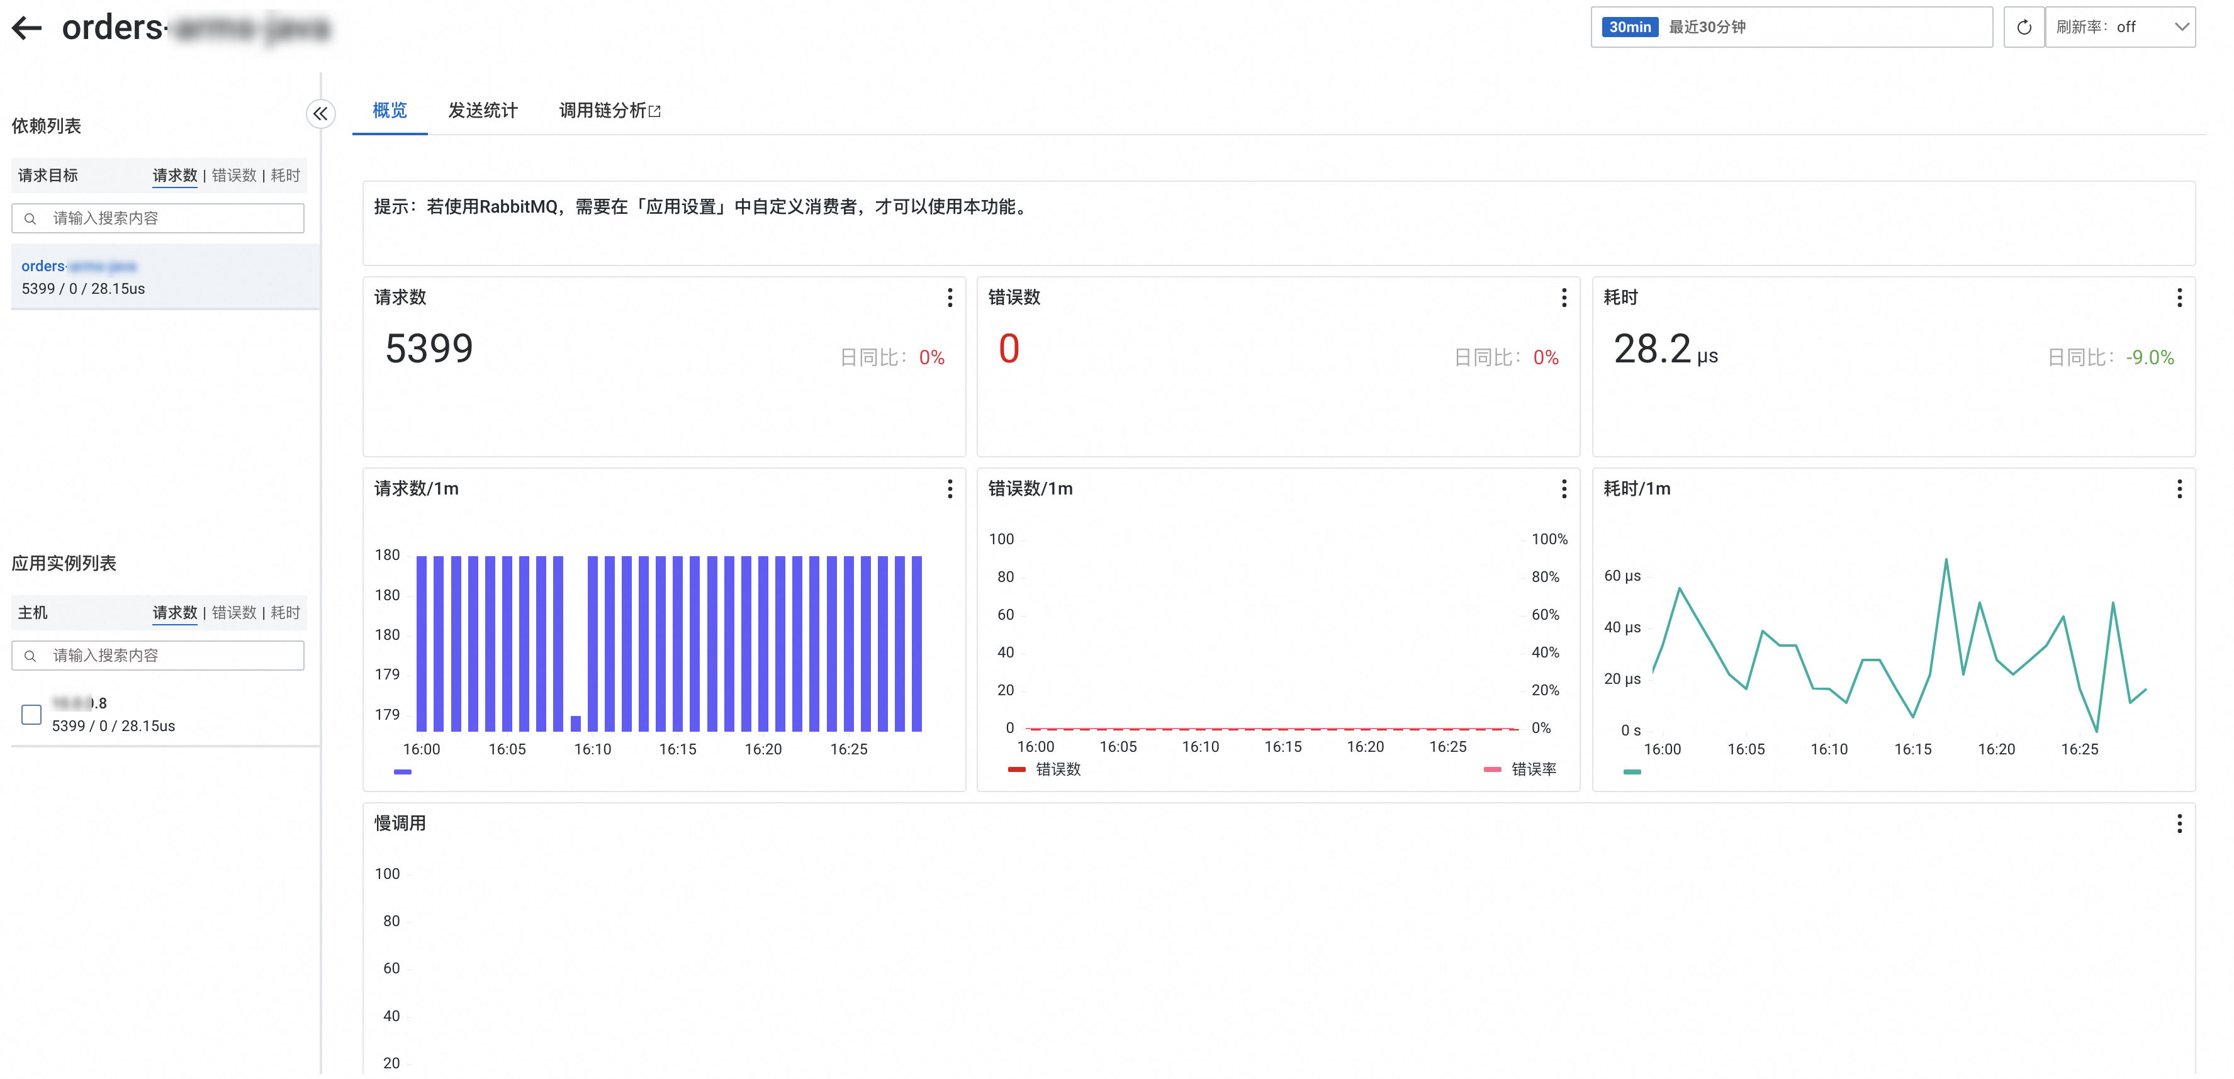This screenshot has width=2234, height=1079.
Task: Sort dependency list by 错误数
Action: (x=234, y=175)
